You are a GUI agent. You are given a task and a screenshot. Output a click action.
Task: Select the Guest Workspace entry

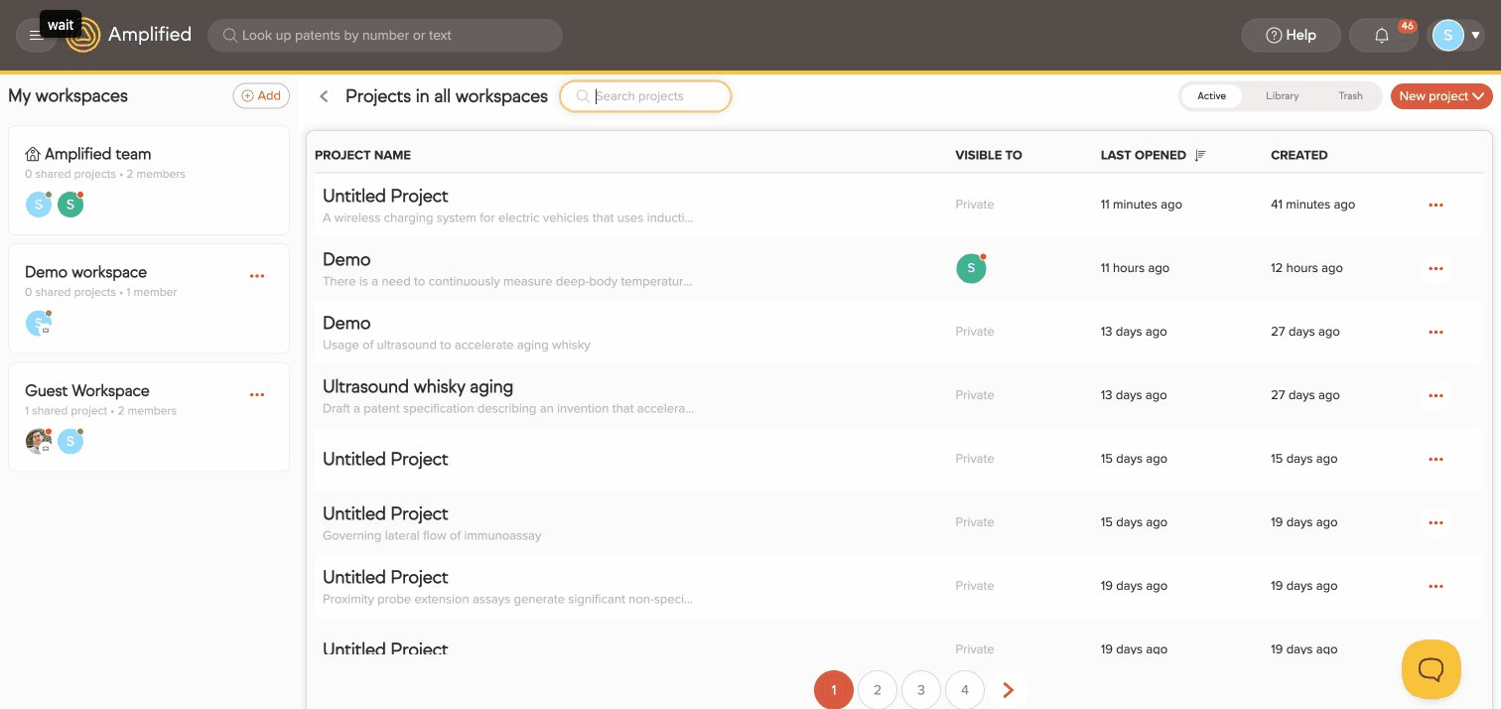pyautogui.click(x=87, y=390)
